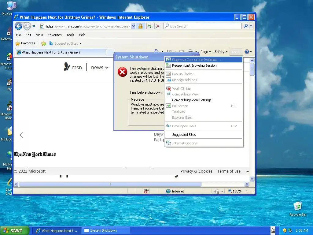This screenshot has width=313, height=235.
Task: Open the Help menu
Action: point(82,35)
